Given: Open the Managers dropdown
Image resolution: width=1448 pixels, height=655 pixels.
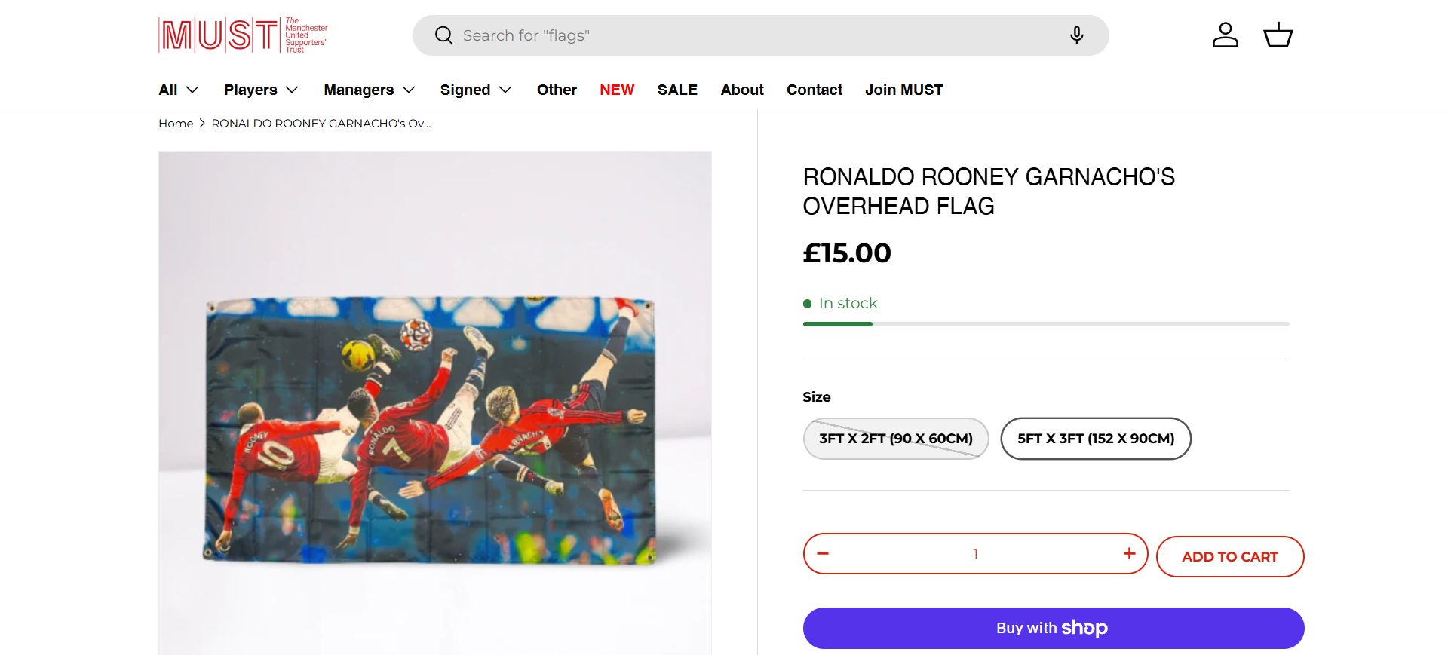Looking at the screenshot, I should (x=370, y=90).
